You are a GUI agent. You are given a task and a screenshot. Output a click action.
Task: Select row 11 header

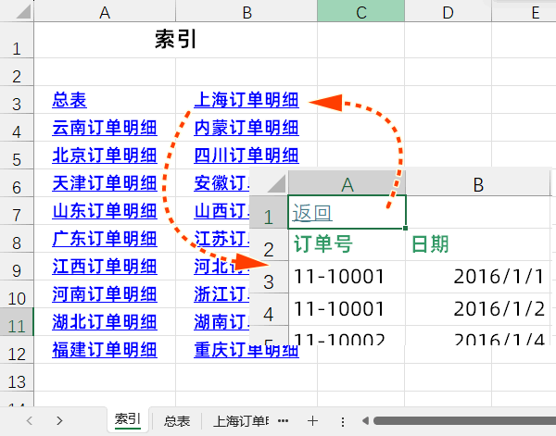[x=17, y=325]
